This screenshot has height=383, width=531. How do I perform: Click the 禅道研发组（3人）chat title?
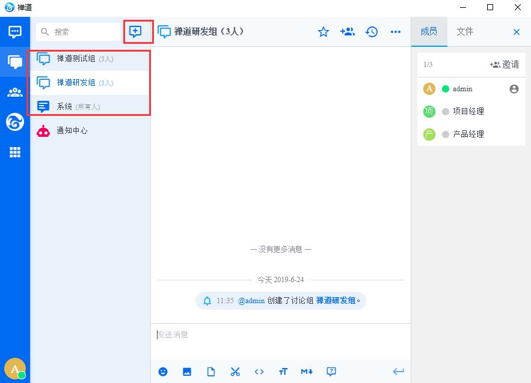click(x=209, y=32)
